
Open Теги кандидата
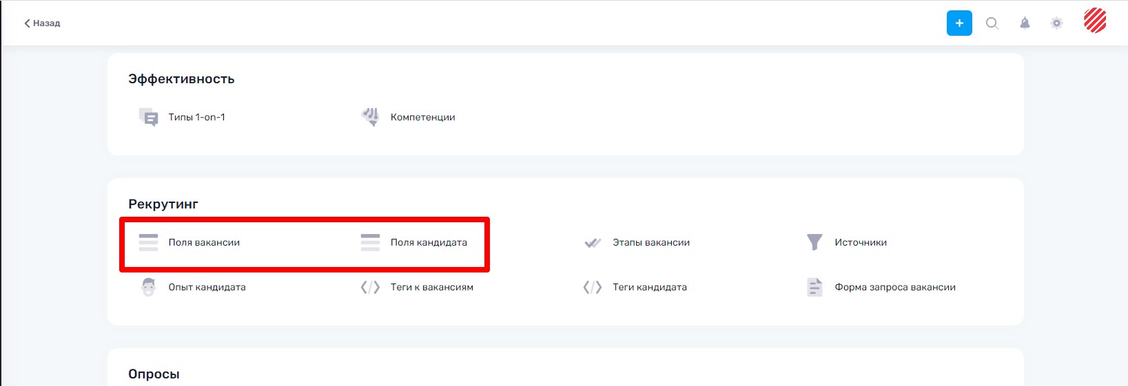pyautogui.click(x=650, y=287)
